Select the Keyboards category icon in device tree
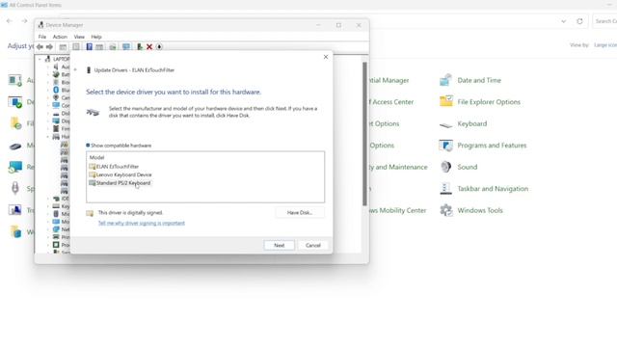Screen dimensions: 617x347 (56, 206)
